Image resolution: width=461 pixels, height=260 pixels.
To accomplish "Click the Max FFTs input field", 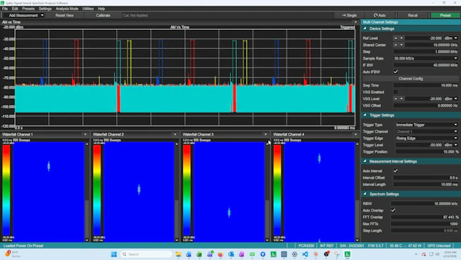I will (x=424, y=224).
